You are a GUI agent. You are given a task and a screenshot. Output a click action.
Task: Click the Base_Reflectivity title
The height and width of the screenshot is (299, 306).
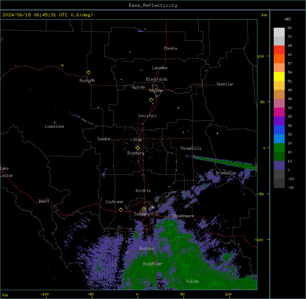pyautogui.click(x=153, y=5)
